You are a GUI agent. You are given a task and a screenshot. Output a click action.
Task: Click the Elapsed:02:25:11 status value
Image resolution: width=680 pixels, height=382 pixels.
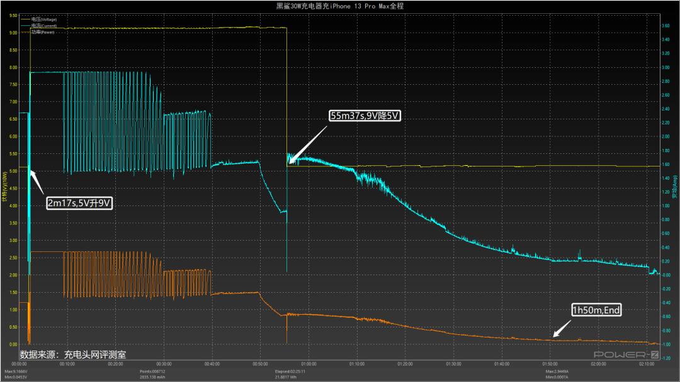click(290, 371)
